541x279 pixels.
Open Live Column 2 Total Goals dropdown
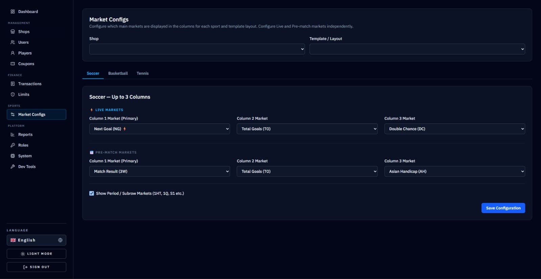(307, 129)
